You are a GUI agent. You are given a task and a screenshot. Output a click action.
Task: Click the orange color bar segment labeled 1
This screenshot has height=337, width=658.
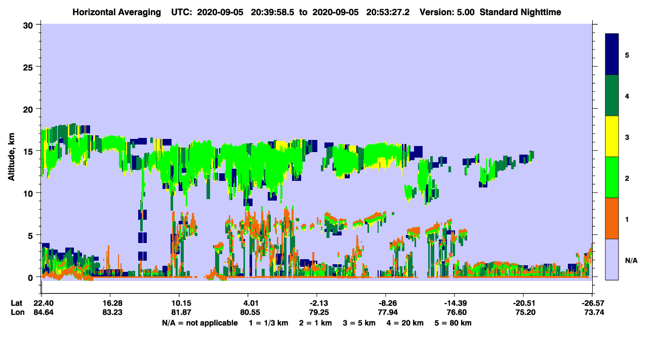pyautogui.click(x=612, y=218)
